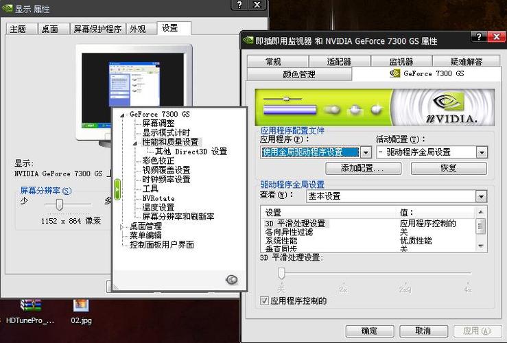
Task: Click the 恢复 button
Action: click(449, 168)
